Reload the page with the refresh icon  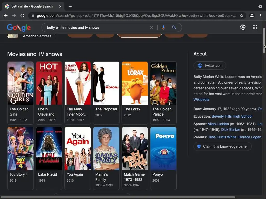[22, 16]
